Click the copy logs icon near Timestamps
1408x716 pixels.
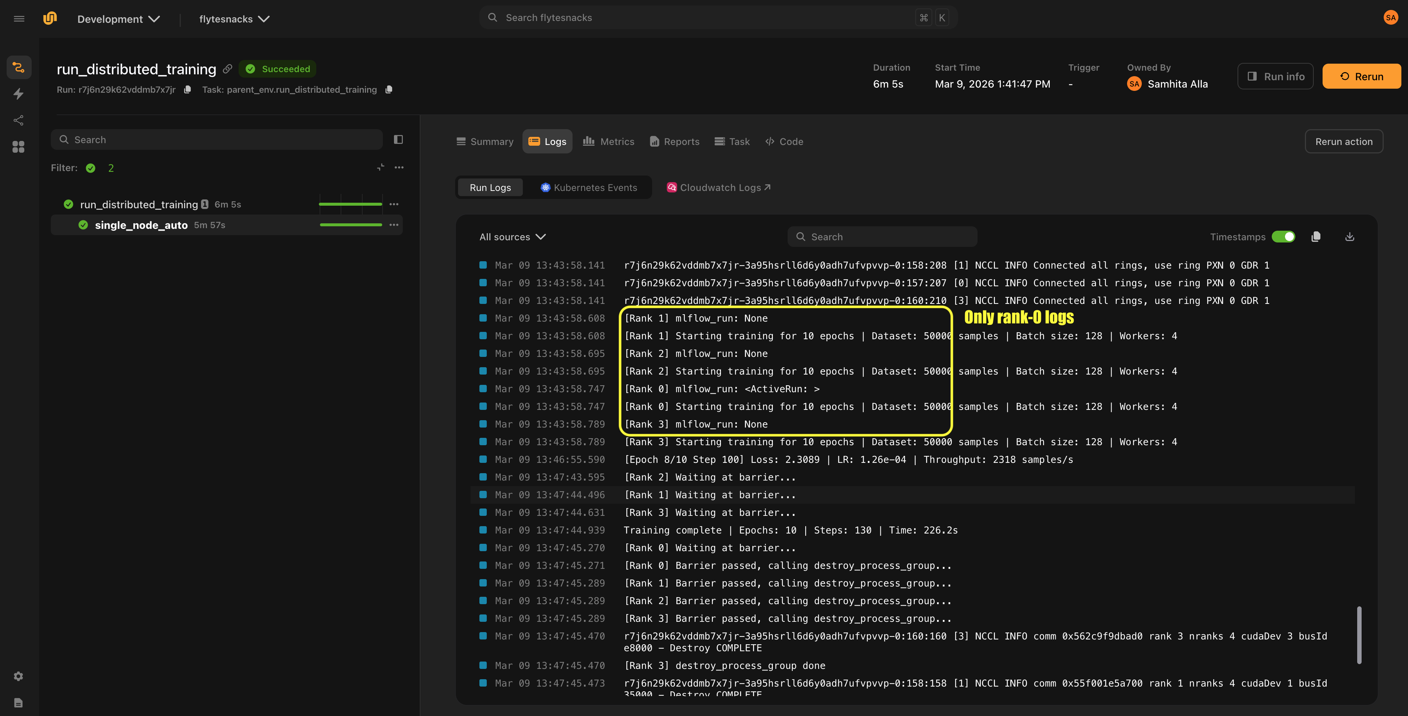(1316, 237)
